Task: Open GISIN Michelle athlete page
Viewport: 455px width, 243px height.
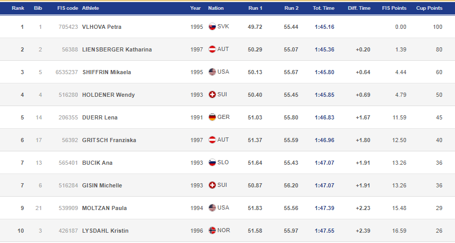Action: tap(102, 185)
